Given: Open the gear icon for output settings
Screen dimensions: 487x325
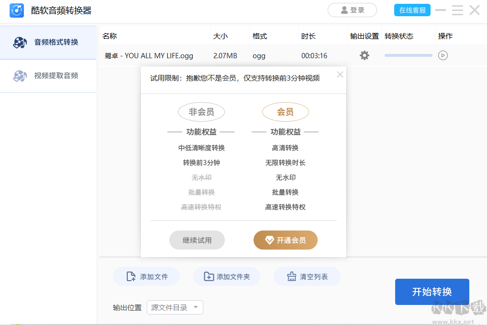Looking at the screenshot, I should [x=364, y=55].
